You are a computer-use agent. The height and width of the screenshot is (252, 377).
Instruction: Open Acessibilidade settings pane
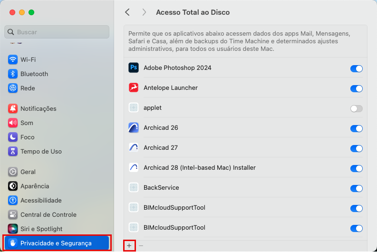[41, 200]
